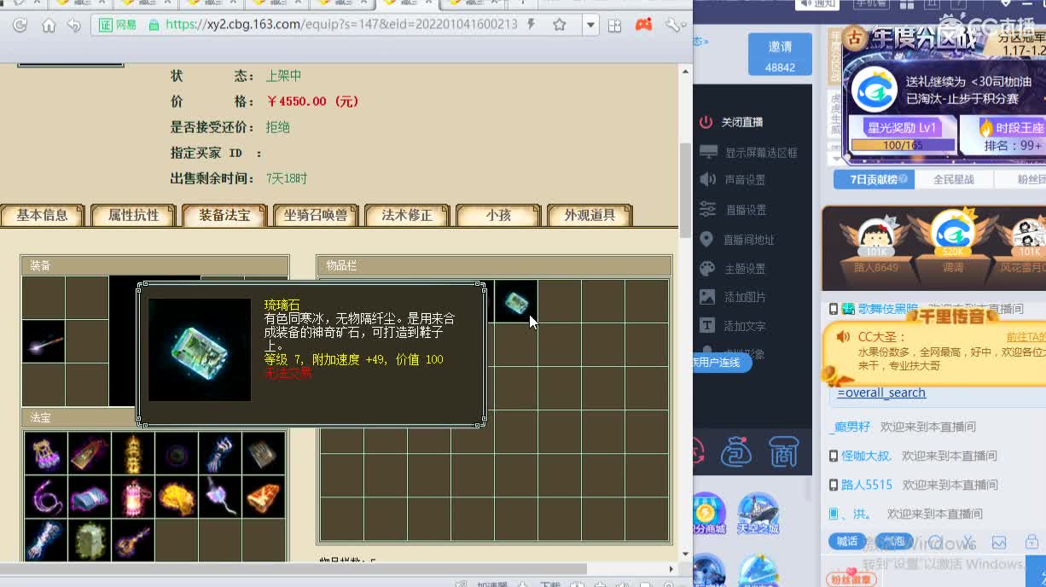Click the 通知 button in CC title bar
1046x587 pixels.
pyautogui.click(x=817, y=4)
